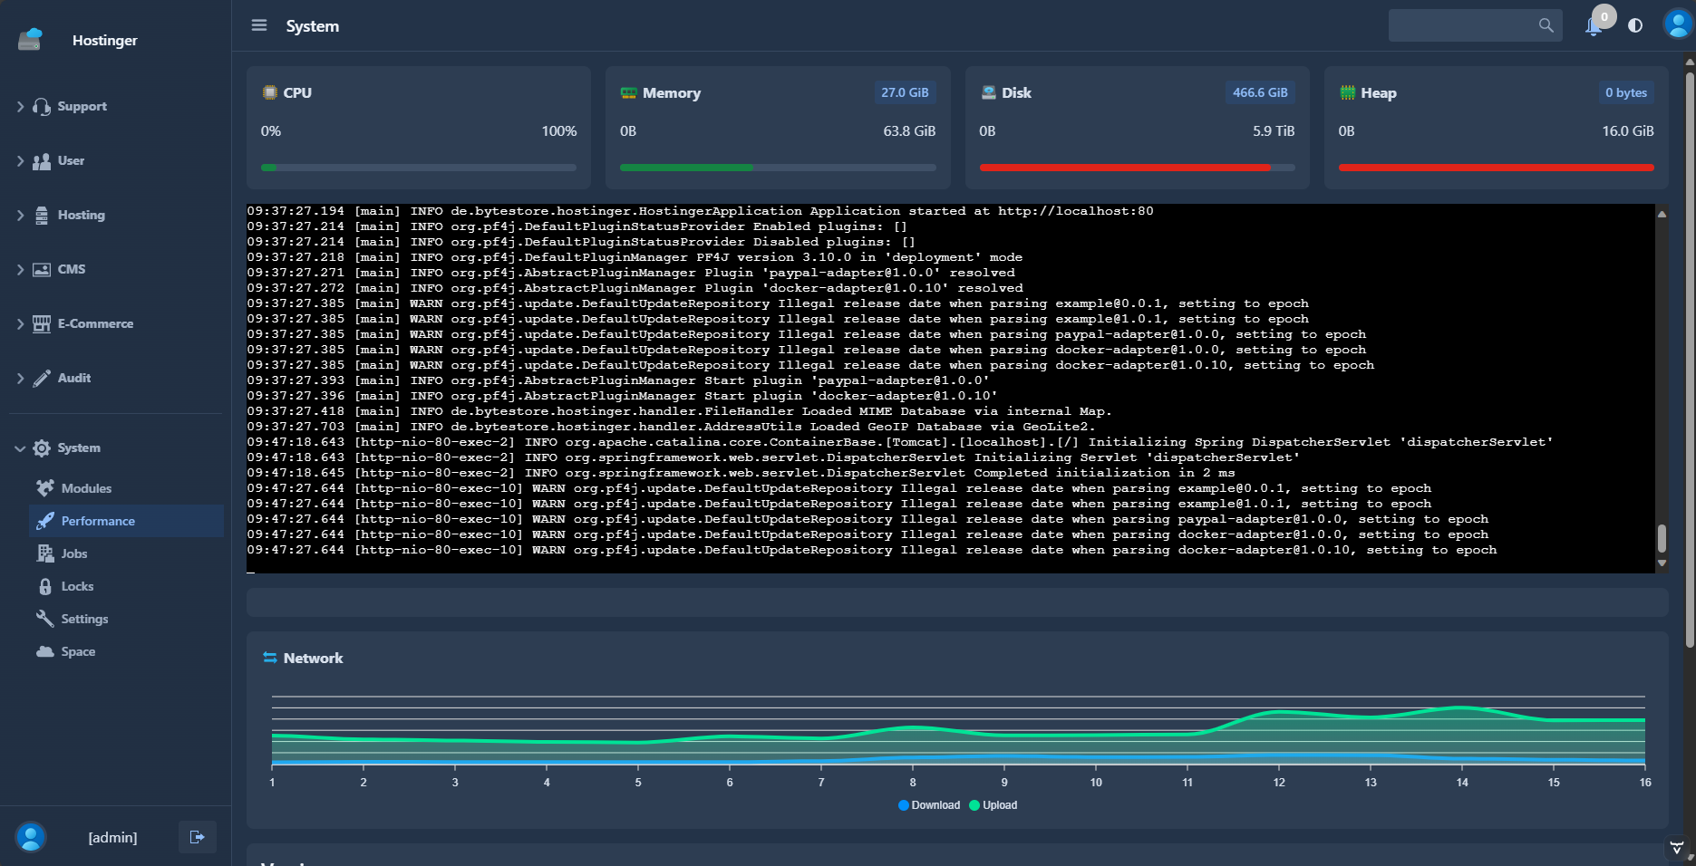Click the Modules gears icon
This screenshot has width=1696, height=866.
click(x=45, y=488)
